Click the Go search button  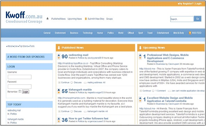(x=198, y=19)
